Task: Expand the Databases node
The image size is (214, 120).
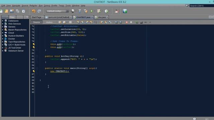Action: (x=3, y=21)
